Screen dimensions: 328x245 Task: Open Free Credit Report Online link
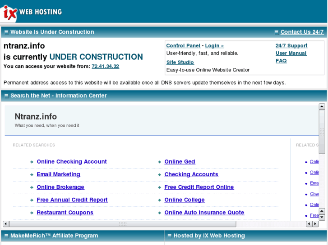coord(199,187)
